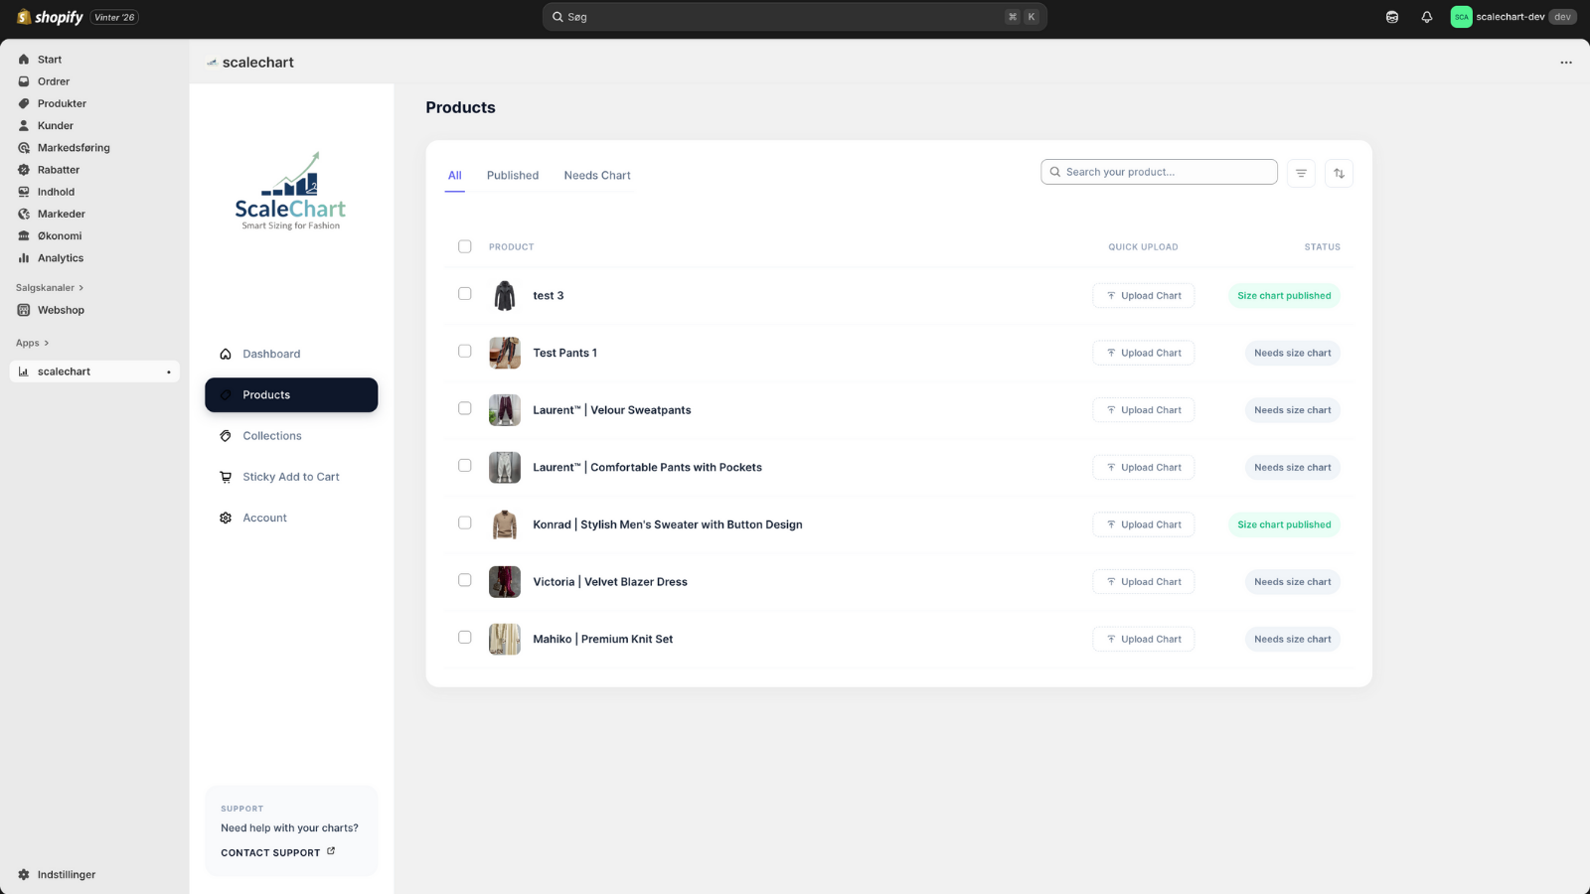Screen dimensions: 1590x894
Task: Switch to the Needs Chart tab
Action: tap(597, 176)
